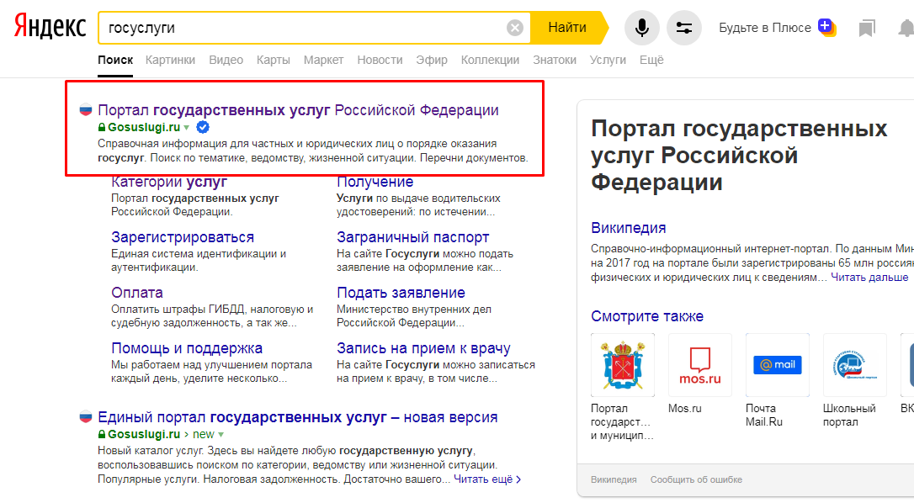Open 'Запись на прием к врачу' sitelink

pos(423,348)
